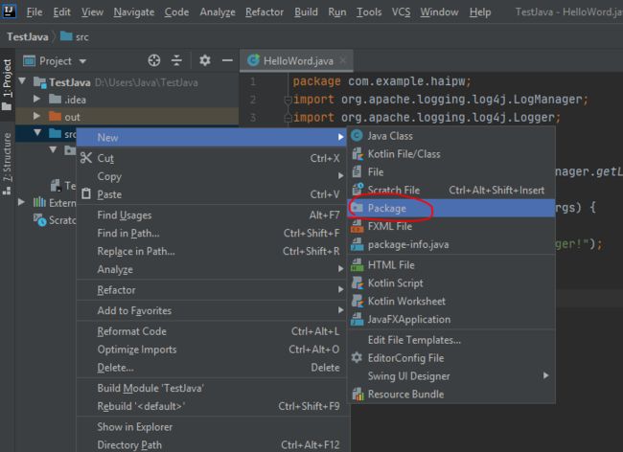This screenshot has height=452, width=623.
Task: Click the Kotlin Worksheet icon
Action: [358, 302]
